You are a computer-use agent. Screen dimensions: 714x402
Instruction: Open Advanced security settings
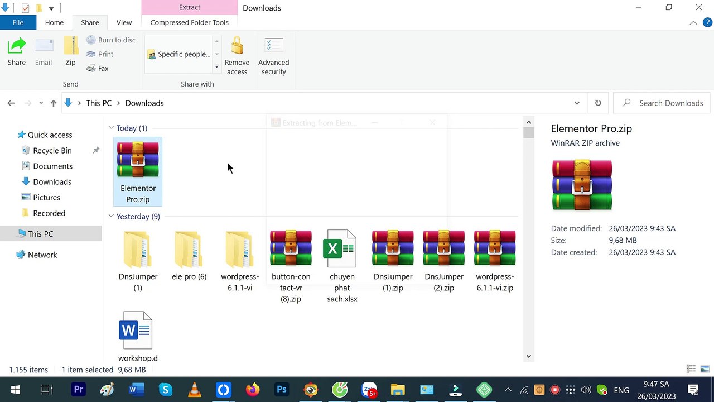point(273,56)
